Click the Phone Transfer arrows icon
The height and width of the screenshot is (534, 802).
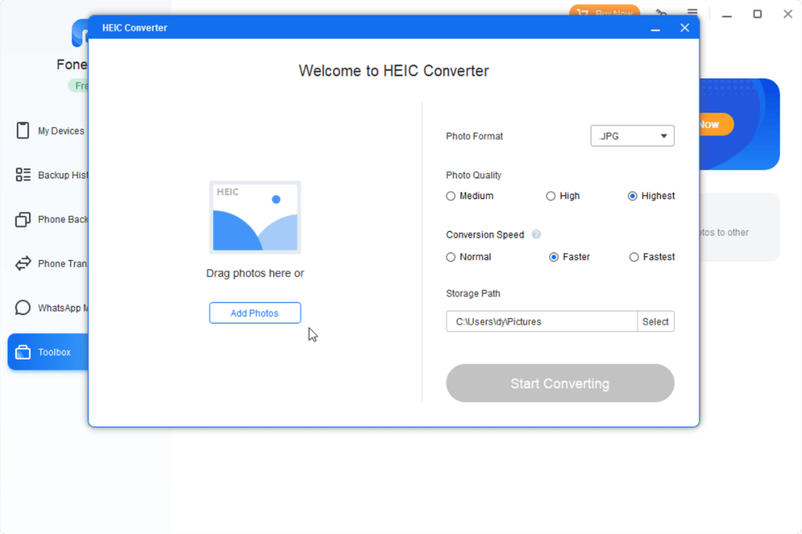click(x=23, y=264)
